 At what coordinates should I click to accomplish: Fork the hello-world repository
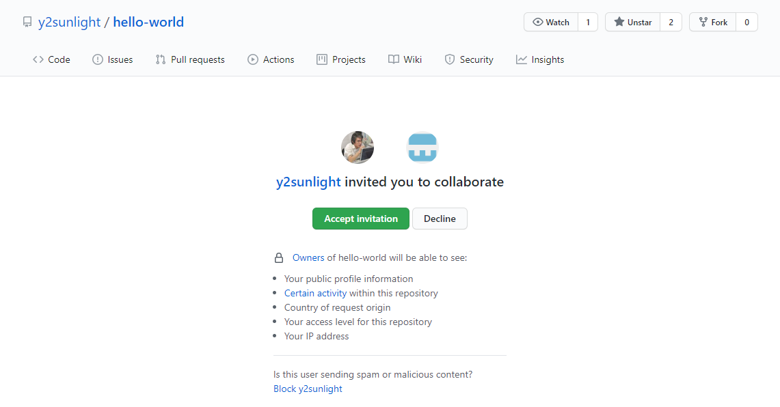click(712, 23)
